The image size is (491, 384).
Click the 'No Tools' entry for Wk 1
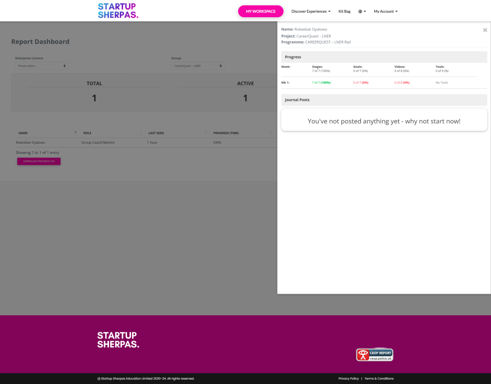tap(441, 82)
